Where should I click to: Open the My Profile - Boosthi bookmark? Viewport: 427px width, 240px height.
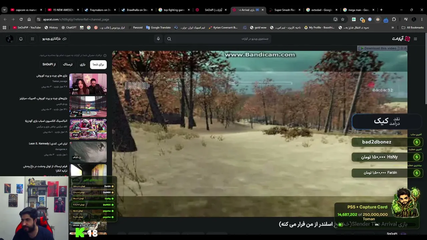(319, 28)
